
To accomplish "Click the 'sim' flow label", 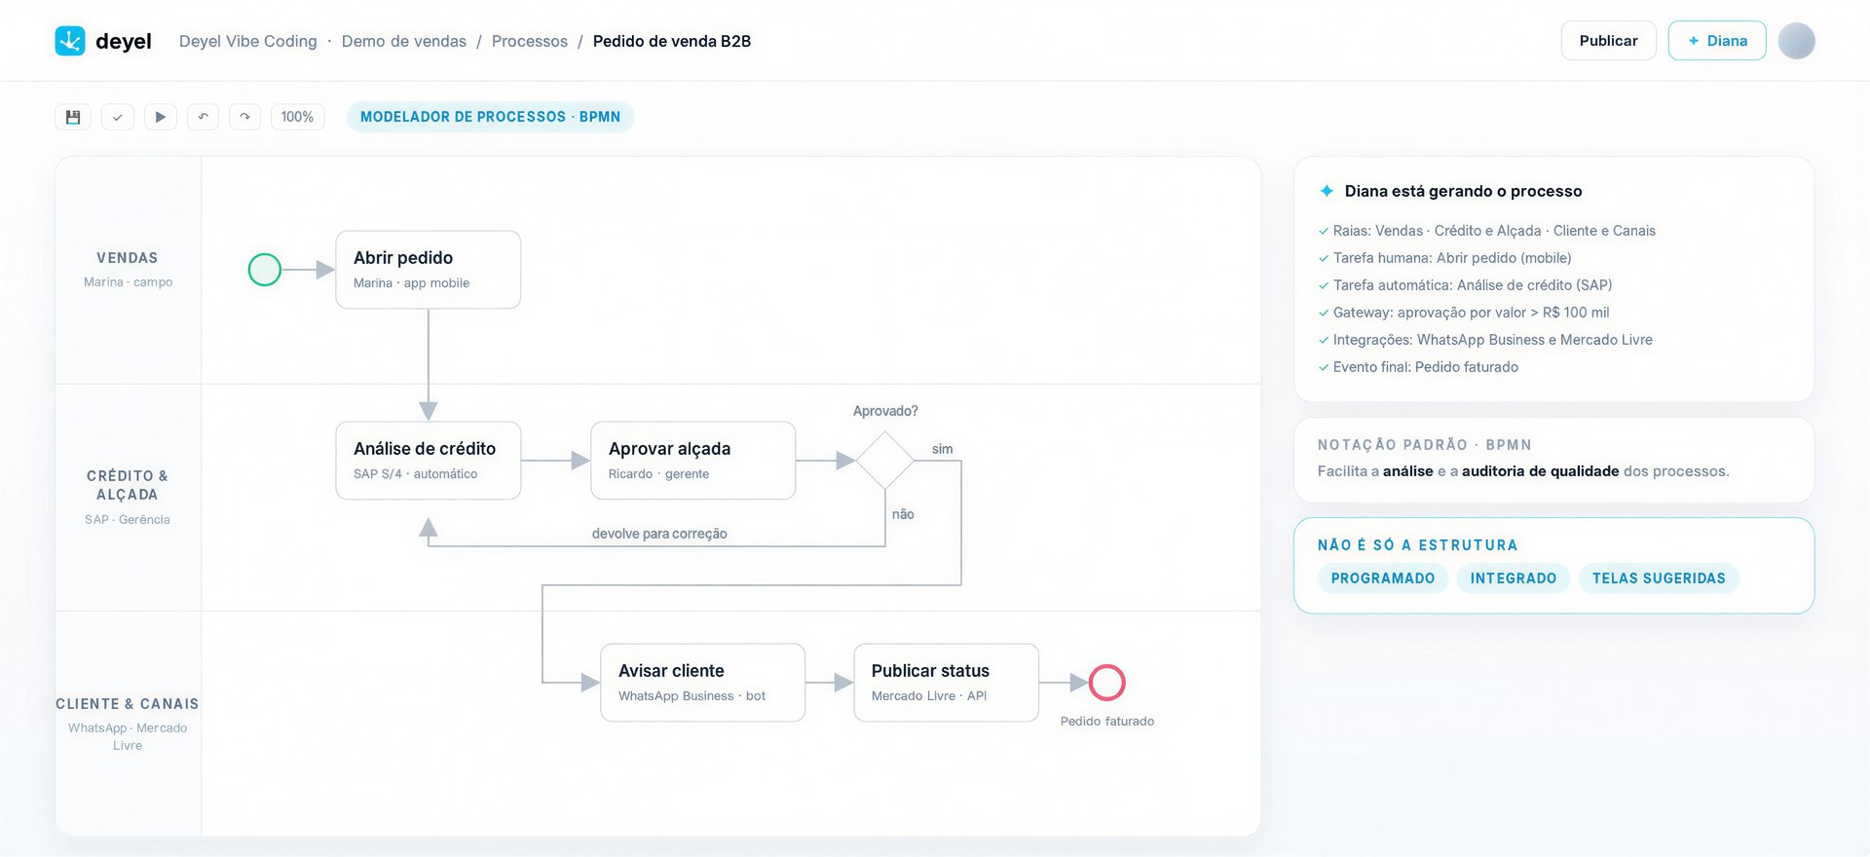I will pyautogui.click(x=942, y=449).
